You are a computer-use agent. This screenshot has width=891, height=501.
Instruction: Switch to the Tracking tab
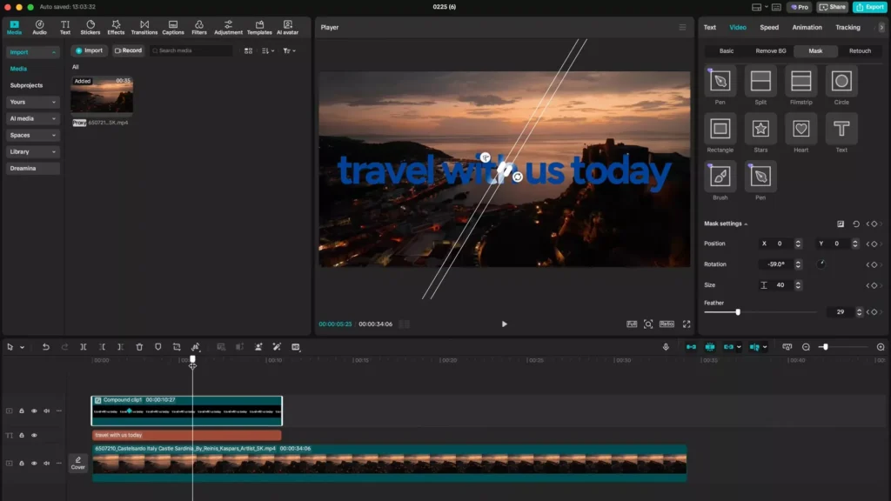coord(847,27)
